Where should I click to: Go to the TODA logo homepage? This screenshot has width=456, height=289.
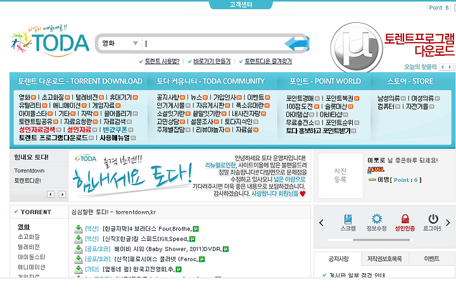(50, 41)
